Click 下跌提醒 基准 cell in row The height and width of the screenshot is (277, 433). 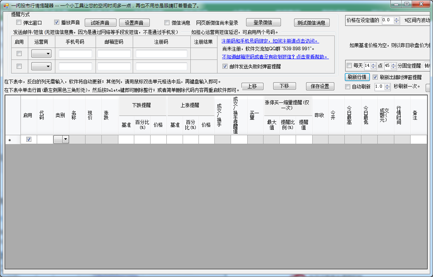(126, 139)
